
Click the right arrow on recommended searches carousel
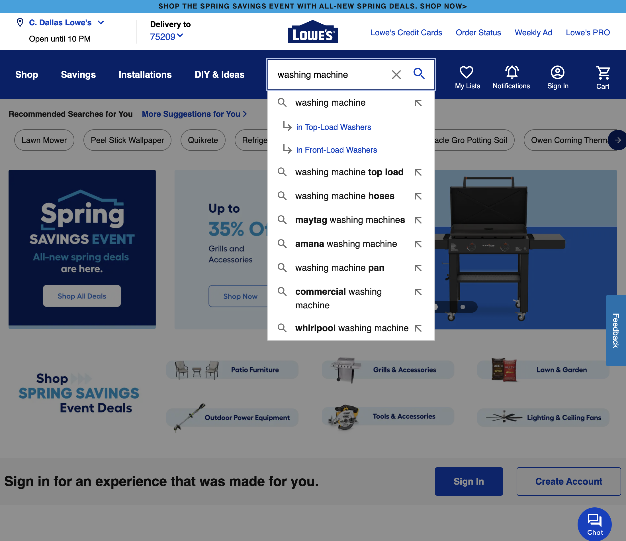pyautogui.click(x=618, y=140)
